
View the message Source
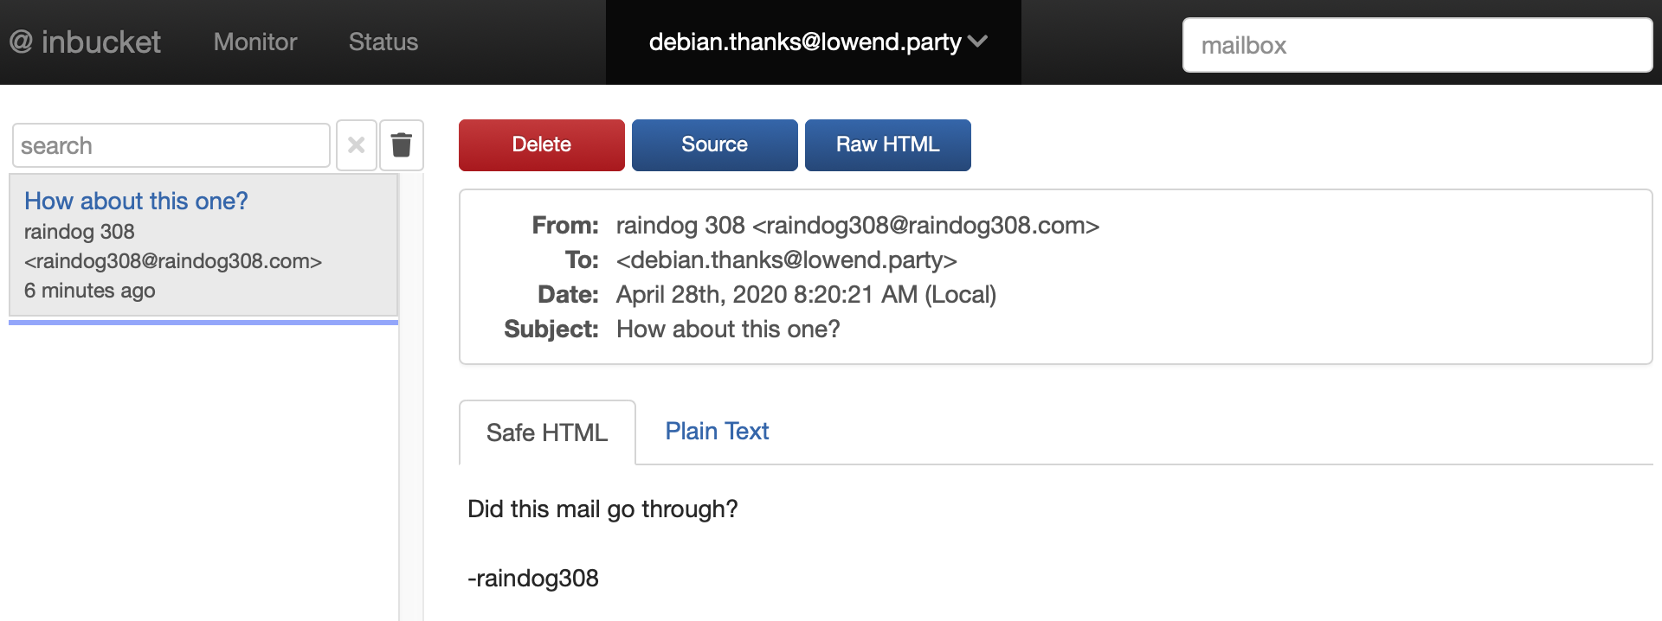[x=715, y=144]
